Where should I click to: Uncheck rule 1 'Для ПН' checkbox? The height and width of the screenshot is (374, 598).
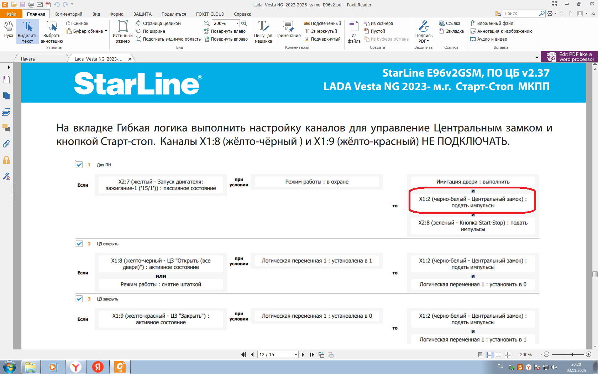pyautogui.click(x=79, y=165)
